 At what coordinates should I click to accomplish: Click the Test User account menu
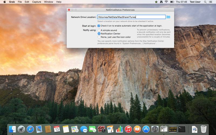(x=195, y=2)
